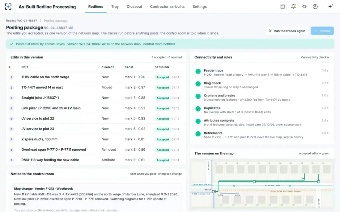The height and width of the screenshot is (212, 340).
Task: Click the Attributes complete check icon
Action: pos(198,121)
